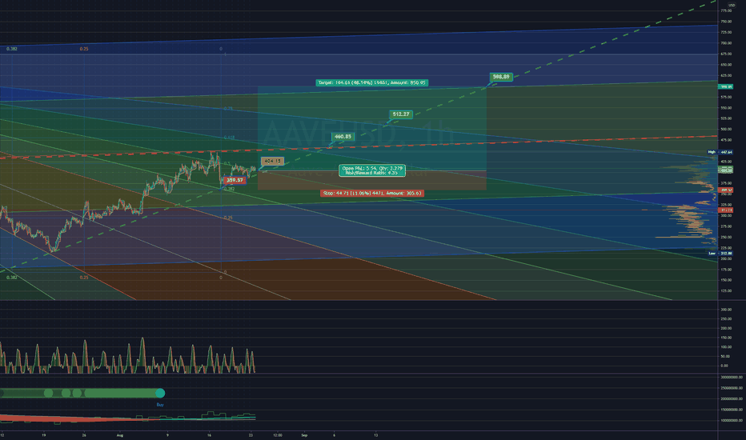Select the 598.89 price callout

501,77
